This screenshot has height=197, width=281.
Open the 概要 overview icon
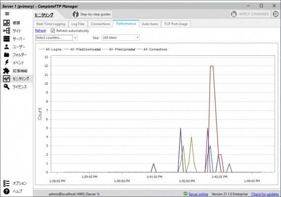6,23
